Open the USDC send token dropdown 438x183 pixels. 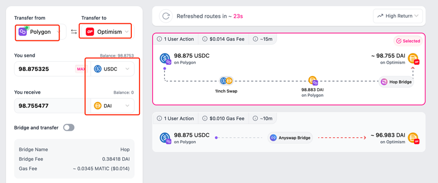click(x=113, y=69)
